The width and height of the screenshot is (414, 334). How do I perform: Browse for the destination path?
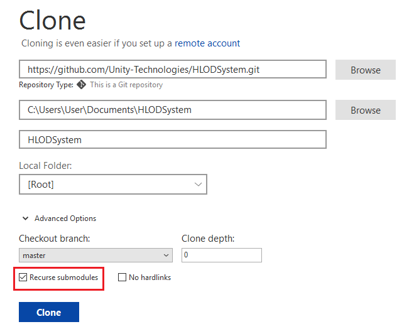click(366, 110)
